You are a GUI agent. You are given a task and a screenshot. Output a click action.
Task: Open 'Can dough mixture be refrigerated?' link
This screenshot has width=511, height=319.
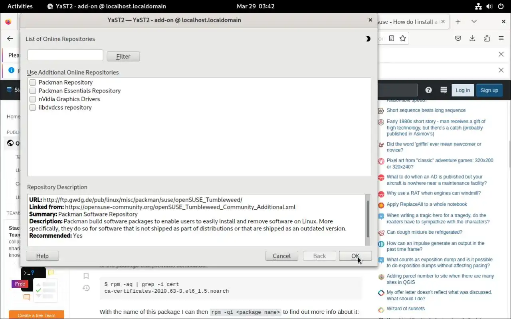424,232
